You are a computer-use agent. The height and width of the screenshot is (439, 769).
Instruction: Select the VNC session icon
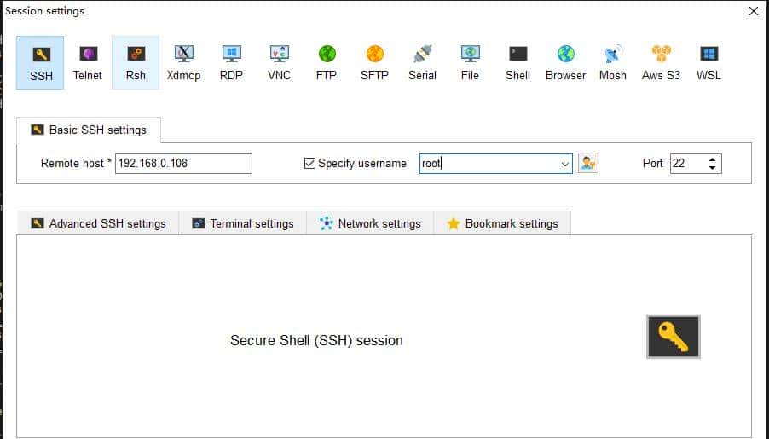tap(279, 61)
